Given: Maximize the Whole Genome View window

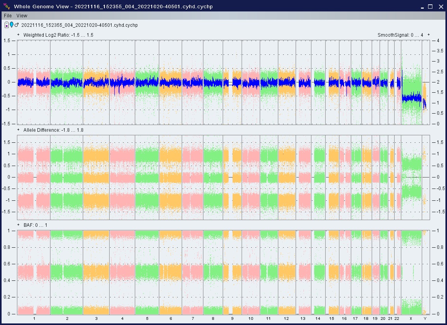Looking at the screenshot, I should click(x=430, y=6).
